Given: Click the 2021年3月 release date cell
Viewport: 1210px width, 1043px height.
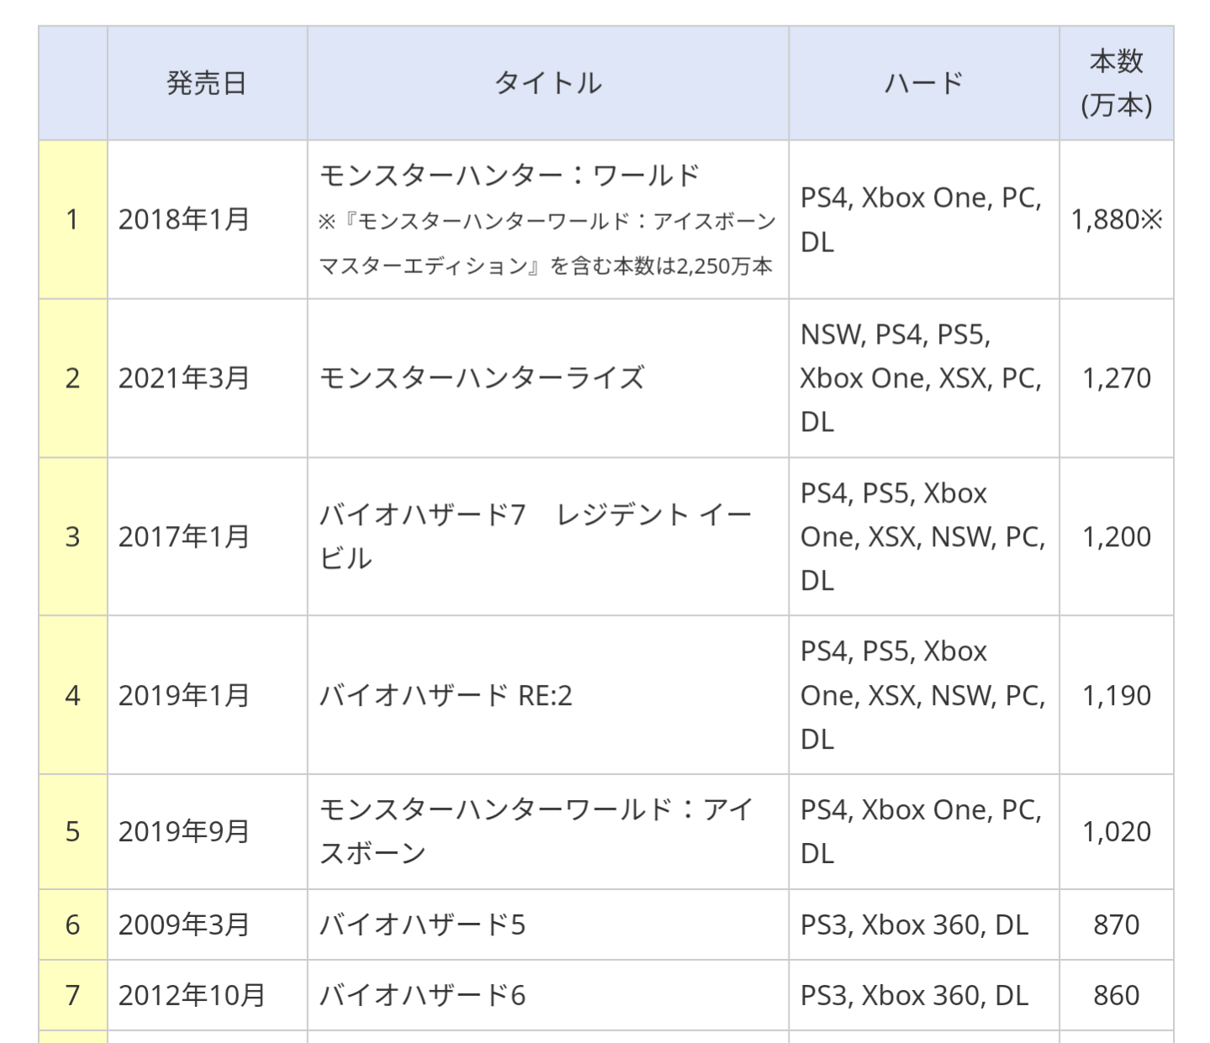Looking at the screenshot, I should pos(207,378).
